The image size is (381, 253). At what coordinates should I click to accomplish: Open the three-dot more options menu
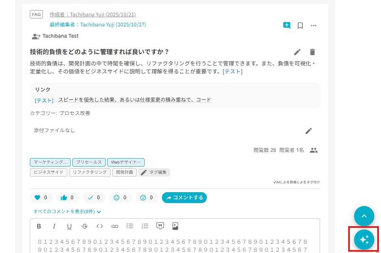tap(314, 25)
